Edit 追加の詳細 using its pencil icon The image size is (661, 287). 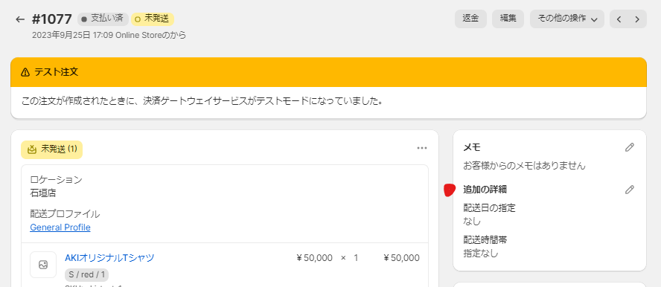(x=630, y=190)
